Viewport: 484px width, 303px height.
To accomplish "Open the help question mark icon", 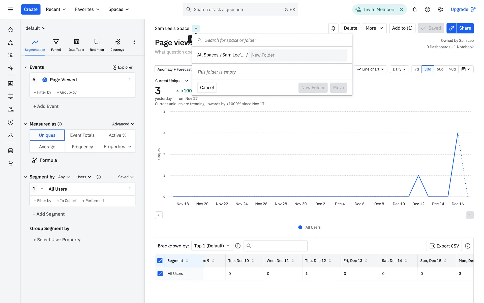I will tap(427, 10).
